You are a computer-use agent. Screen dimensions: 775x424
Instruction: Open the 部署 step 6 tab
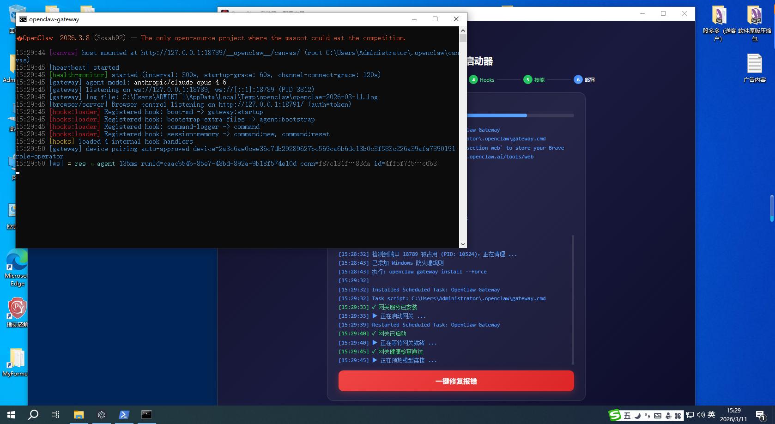584,80
